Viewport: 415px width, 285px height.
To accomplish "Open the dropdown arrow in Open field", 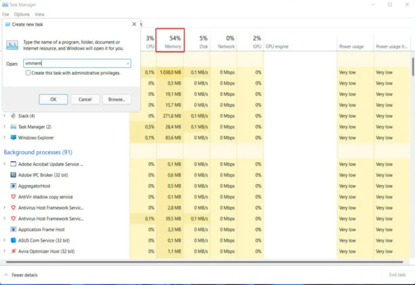I will coord(128,64).
